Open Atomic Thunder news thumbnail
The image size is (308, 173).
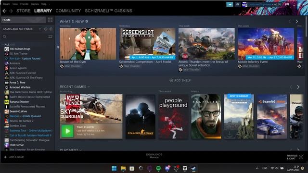click(206, 44)
